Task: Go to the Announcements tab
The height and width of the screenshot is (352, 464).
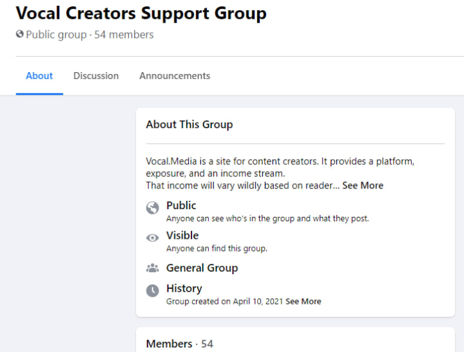Action: coord(175,76)
